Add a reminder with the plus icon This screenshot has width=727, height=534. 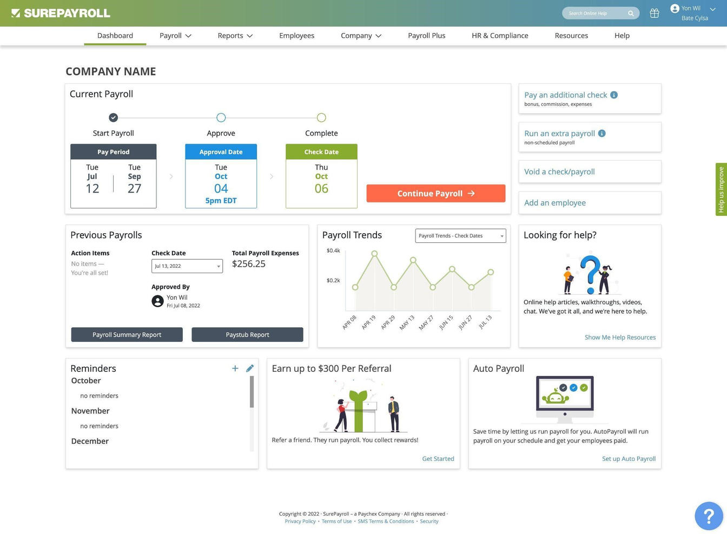(x=235, y=368)
